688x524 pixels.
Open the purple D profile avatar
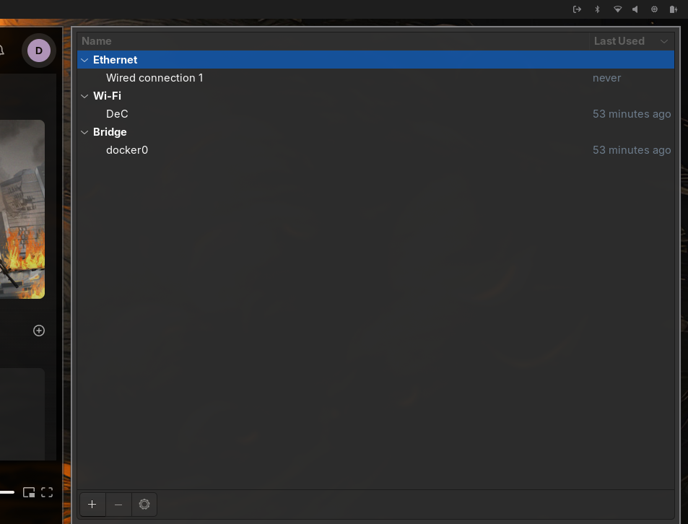(39, 51)
